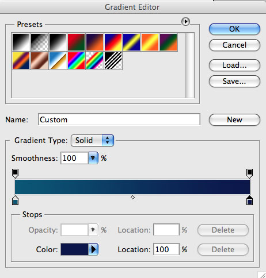
Task: Click the presets list scrollbar
Action: (189, 65)
